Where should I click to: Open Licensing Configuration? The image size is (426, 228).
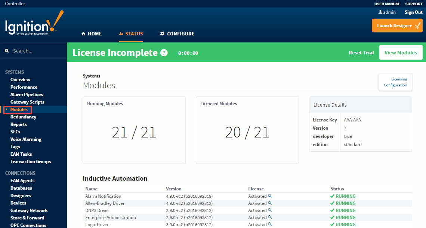(x=395, y=82)
